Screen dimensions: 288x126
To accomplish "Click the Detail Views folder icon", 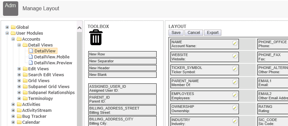I will tap(25, 45).
